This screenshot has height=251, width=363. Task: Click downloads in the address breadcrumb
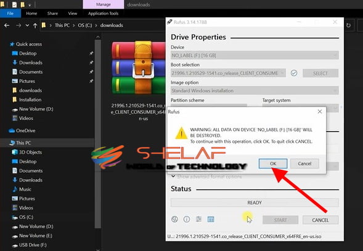tap(112, 25)
